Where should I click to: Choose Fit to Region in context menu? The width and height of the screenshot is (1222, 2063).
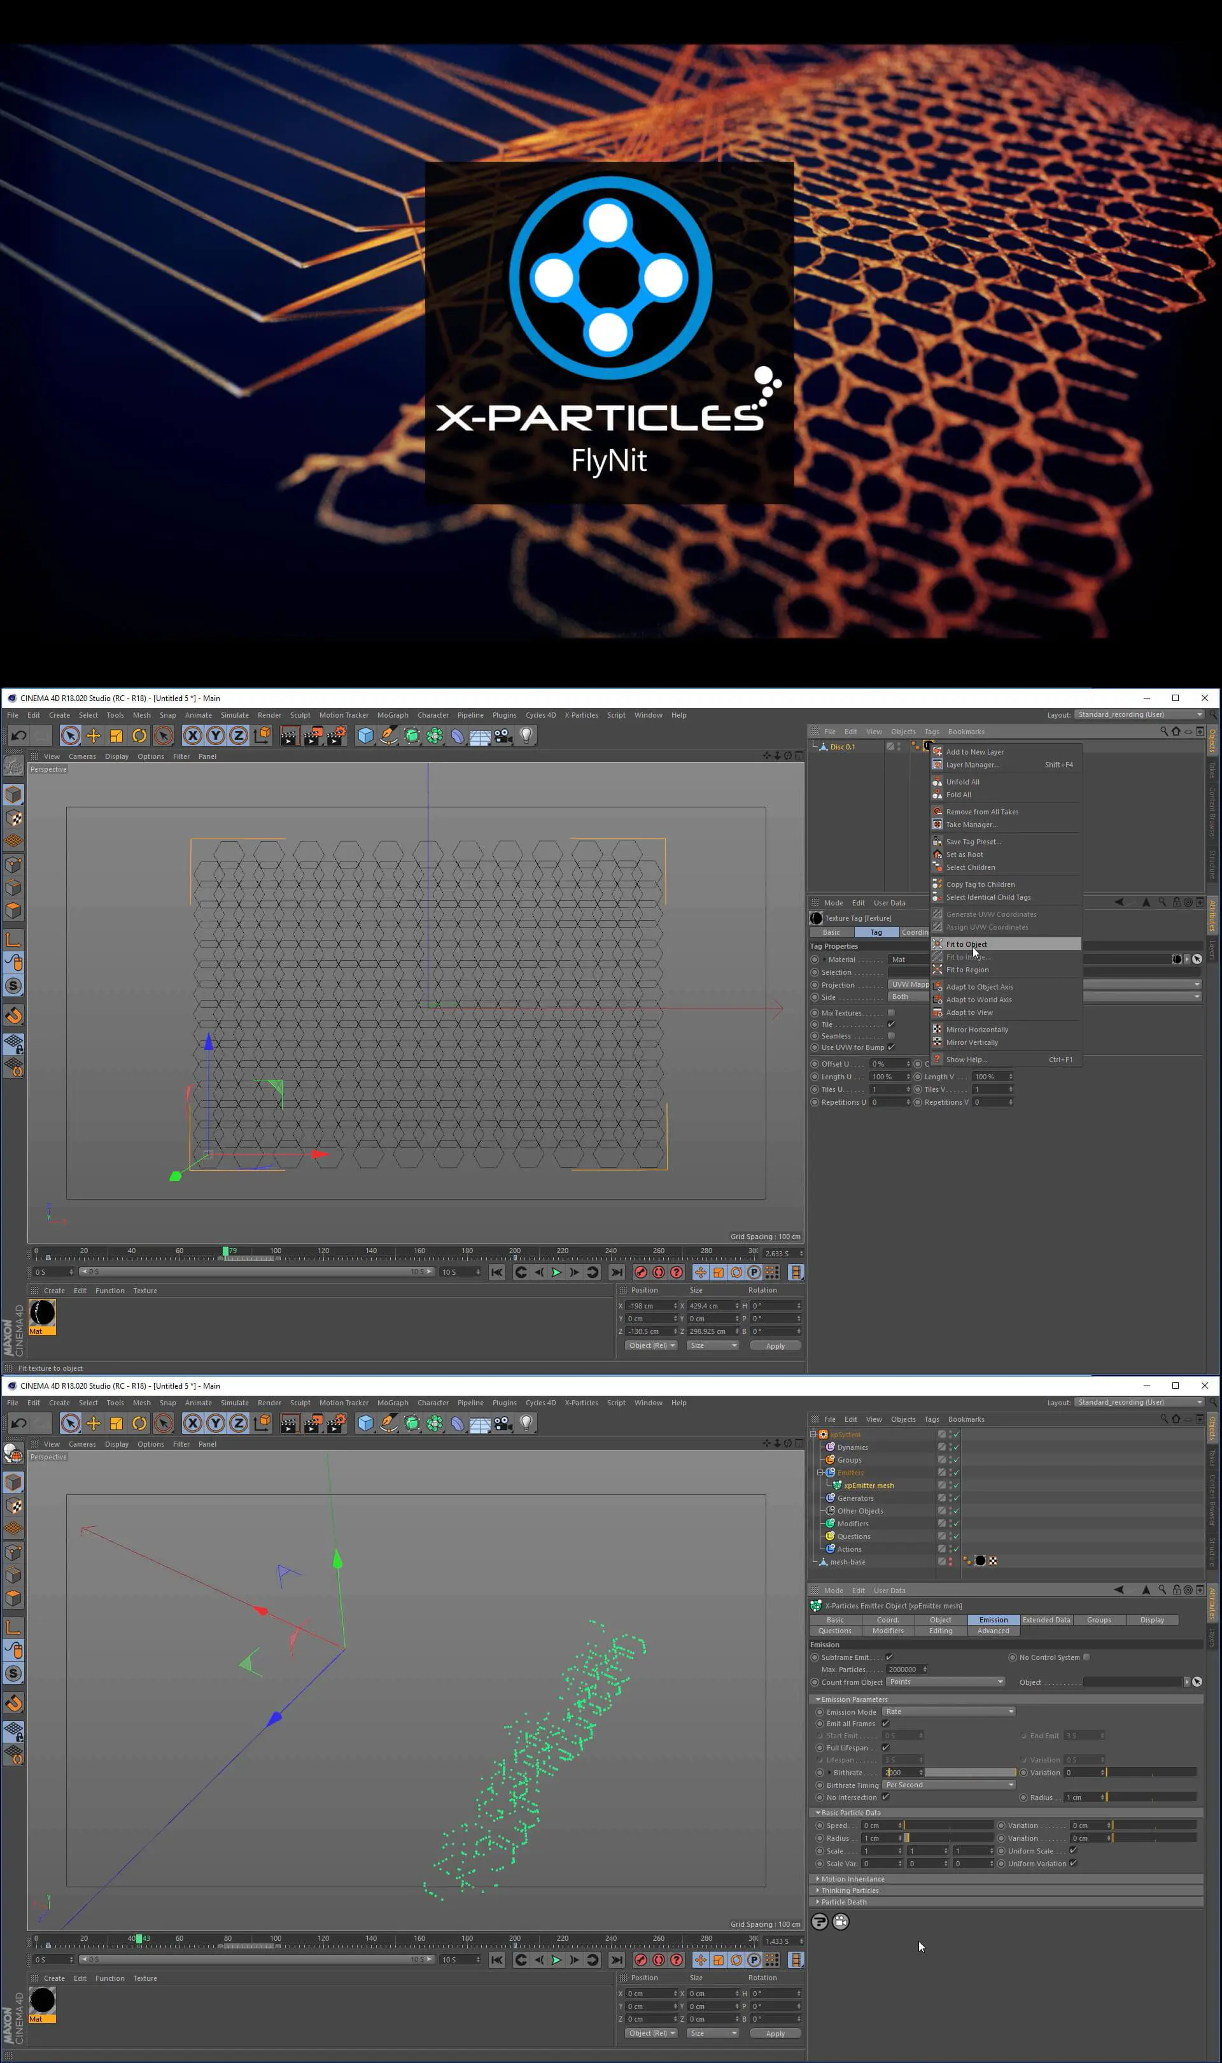click(1006, 970)
